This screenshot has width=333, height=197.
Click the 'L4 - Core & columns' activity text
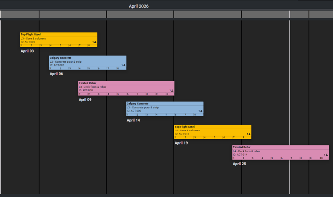[187, 131]
